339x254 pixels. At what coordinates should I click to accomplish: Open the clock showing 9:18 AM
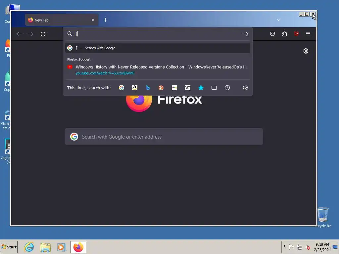pos(322,247)
